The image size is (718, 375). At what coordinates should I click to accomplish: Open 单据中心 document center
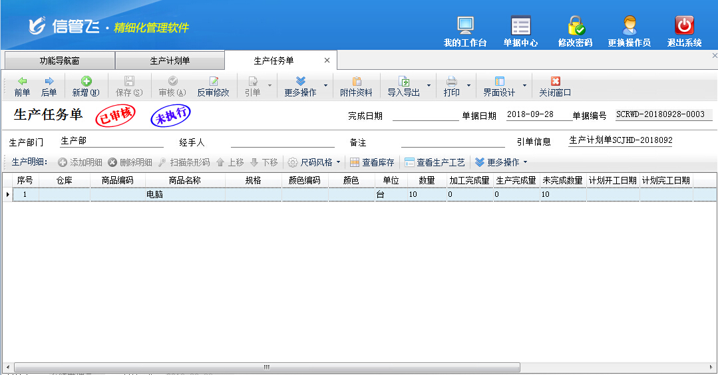[520, 31]
